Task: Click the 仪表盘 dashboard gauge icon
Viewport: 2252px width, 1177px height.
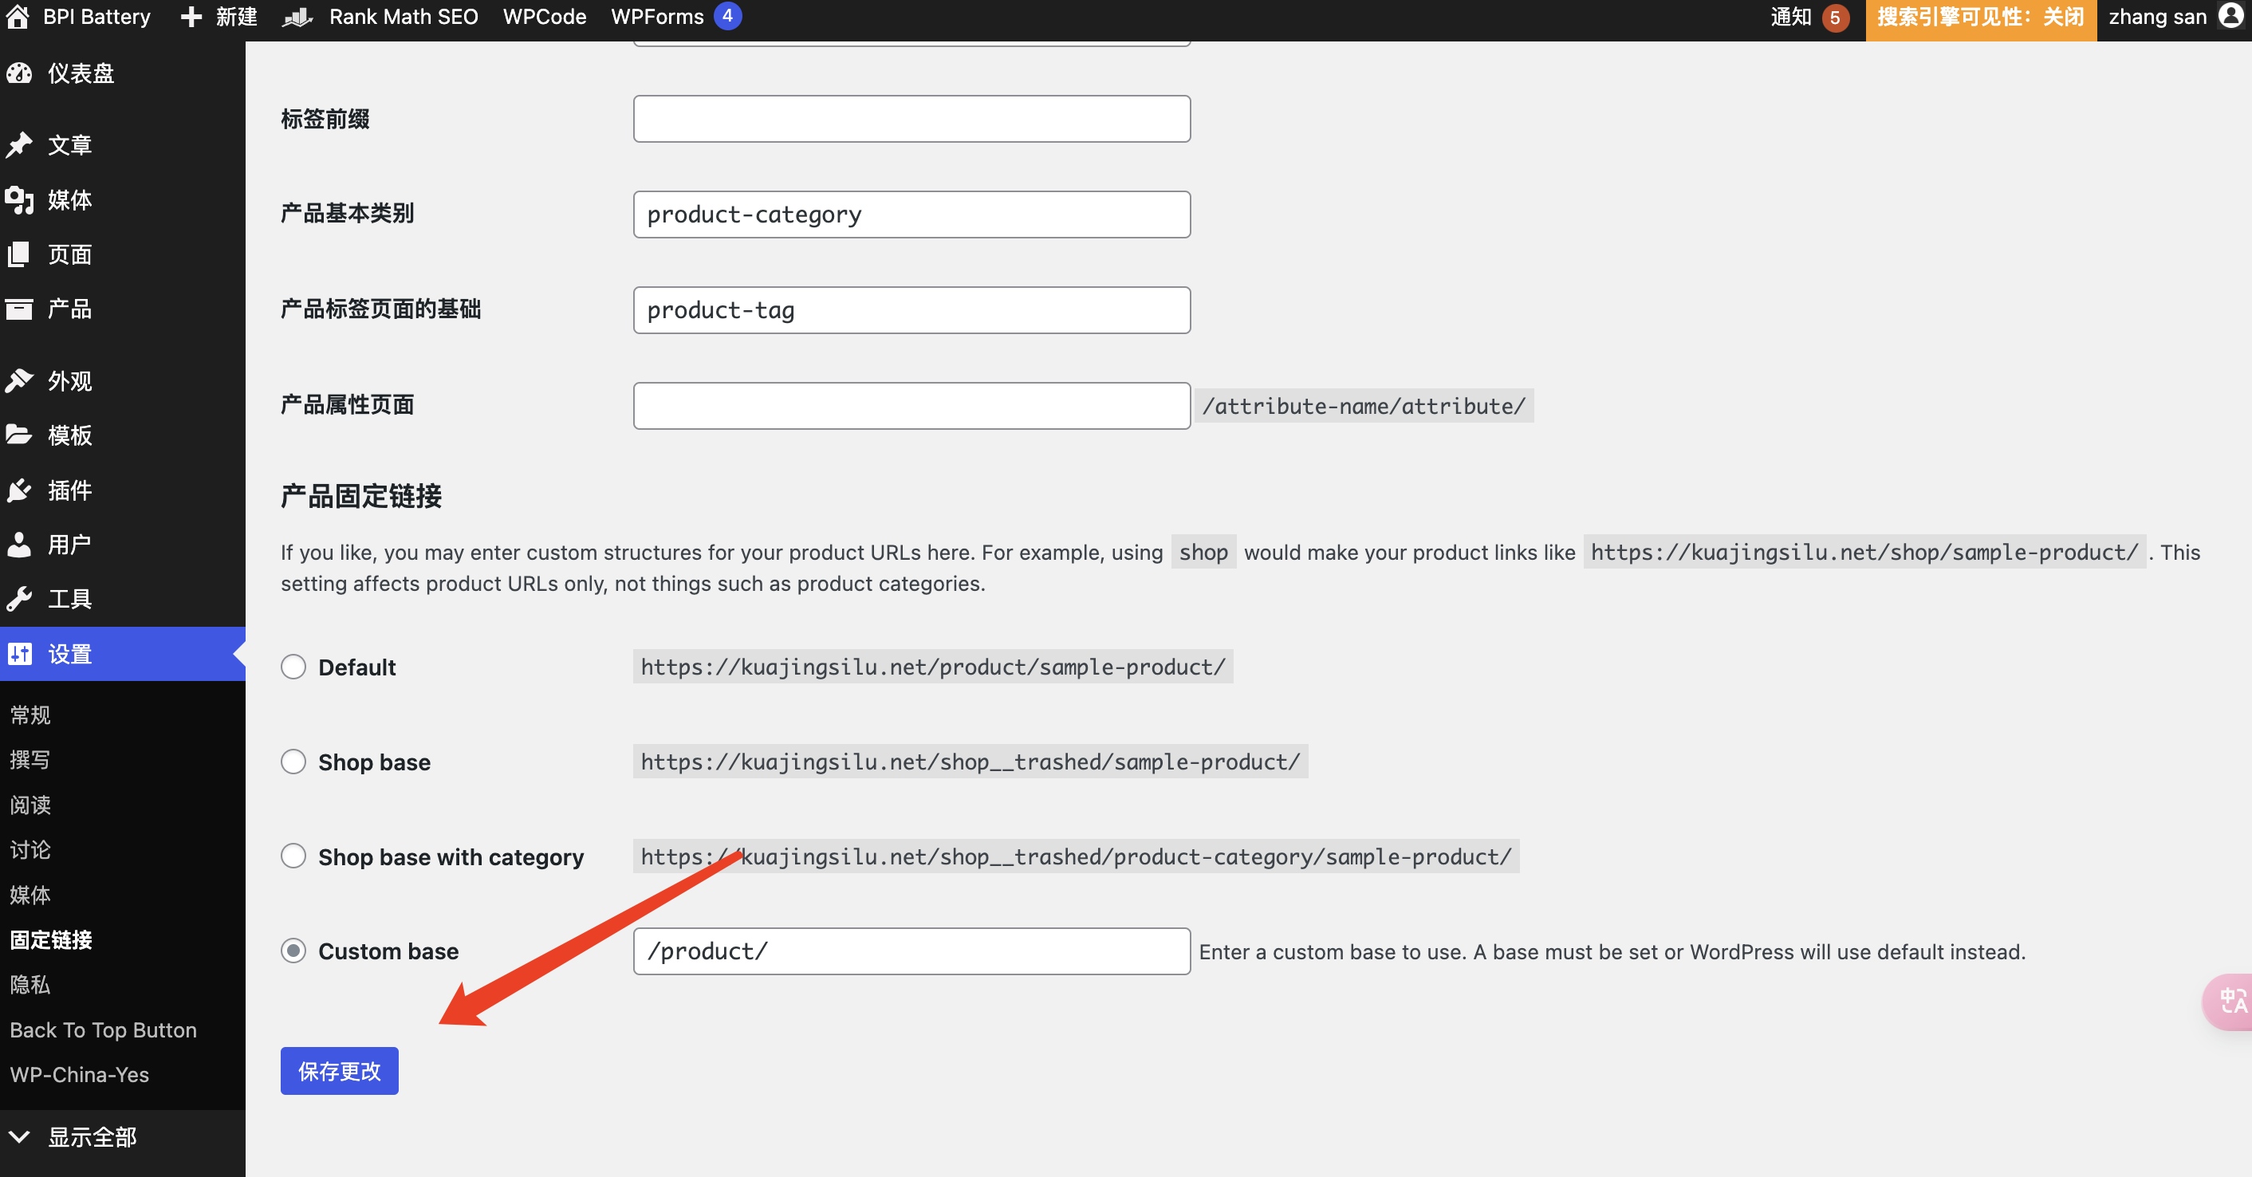Action: click(x=19, y=73)
